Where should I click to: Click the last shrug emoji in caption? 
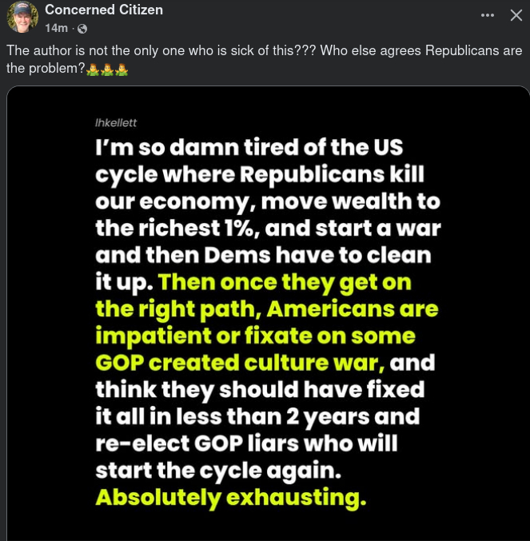tap(122, 70)
